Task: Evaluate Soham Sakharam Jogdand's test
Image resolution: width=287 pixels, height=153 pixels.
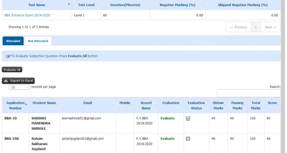Action: [x=167, y=139]
